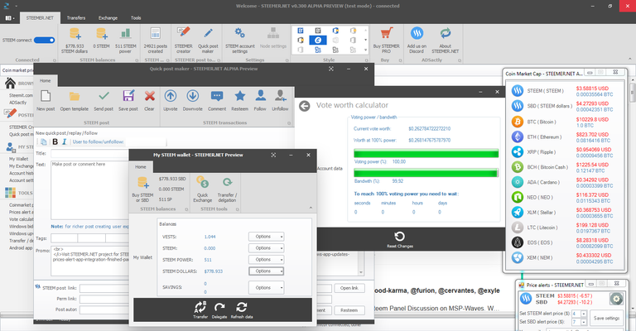636x331 pixels.
Task: Click Add us on Discord icon
Action: pyautogui.click(x=417, y=40)
